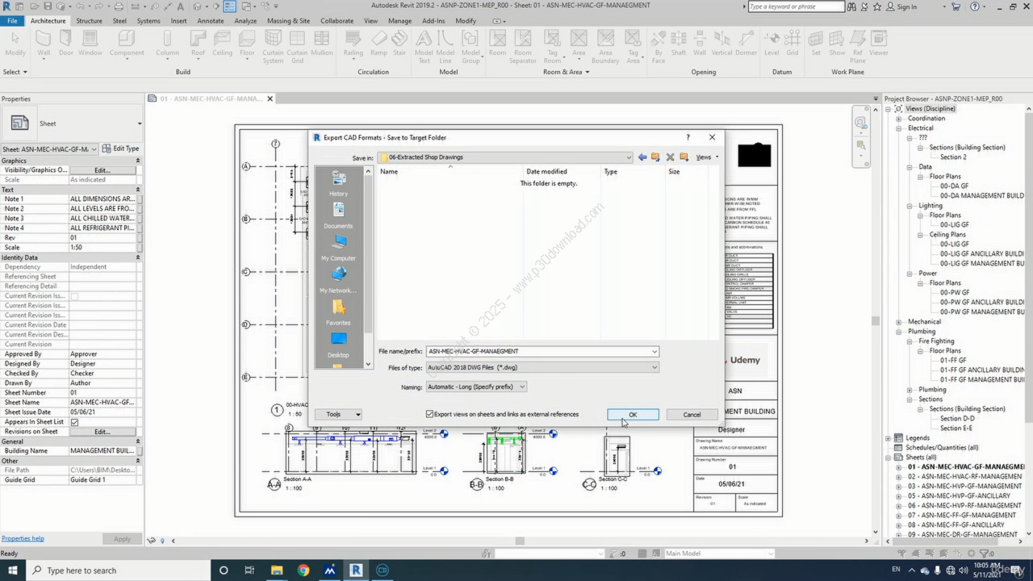
Task: Open My Computer location in dialog
Action: point(338,249)
